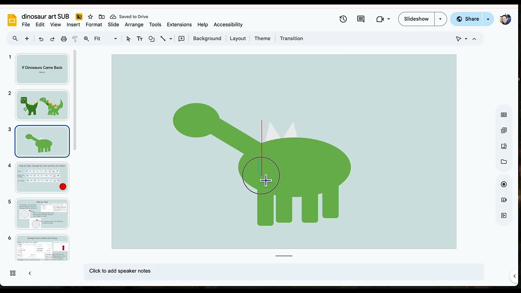Open the Extensions menu
This screenshot has height=293, width=521.
[x=179, y=24]
